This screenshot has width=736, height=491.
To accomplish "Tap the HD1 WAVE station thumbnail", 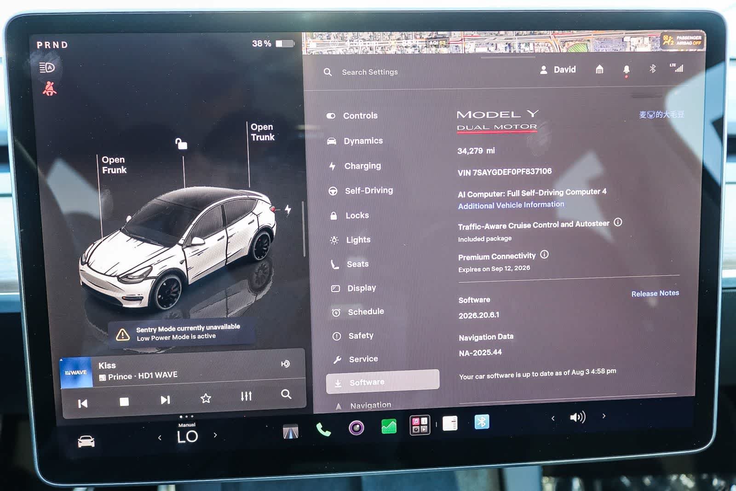I will [76, 372].
